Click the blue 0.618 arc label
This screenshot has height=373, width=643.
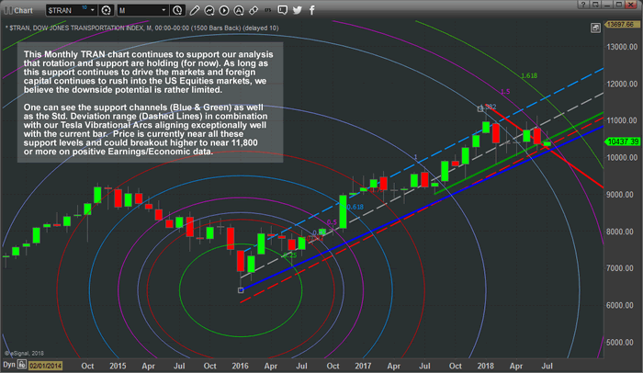point(355,207)
